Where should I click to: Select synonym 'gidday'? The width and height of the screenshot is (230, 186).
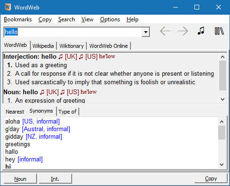click(14, 137)
